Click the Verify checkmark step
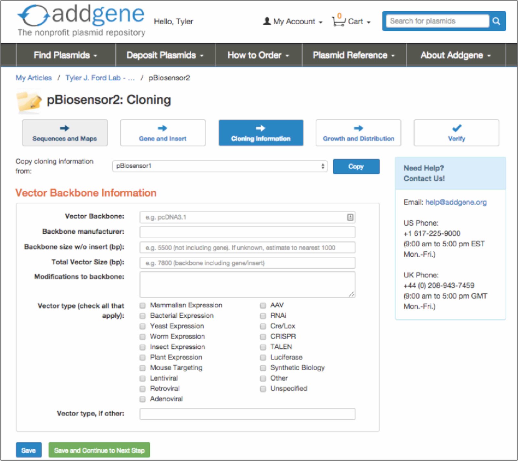Viewport: 518px width, 461px height. tap(456, 133)
